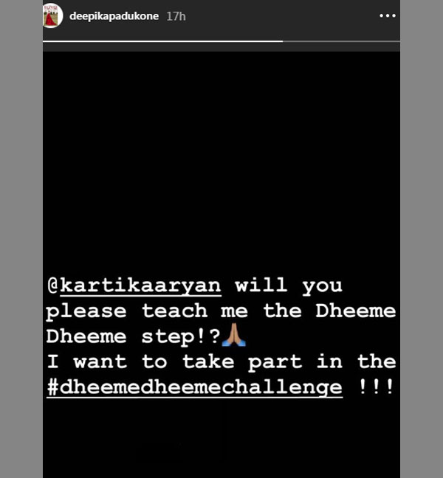Click the line "I want to take part in the"
443x478 pixels.
(221, 362)
